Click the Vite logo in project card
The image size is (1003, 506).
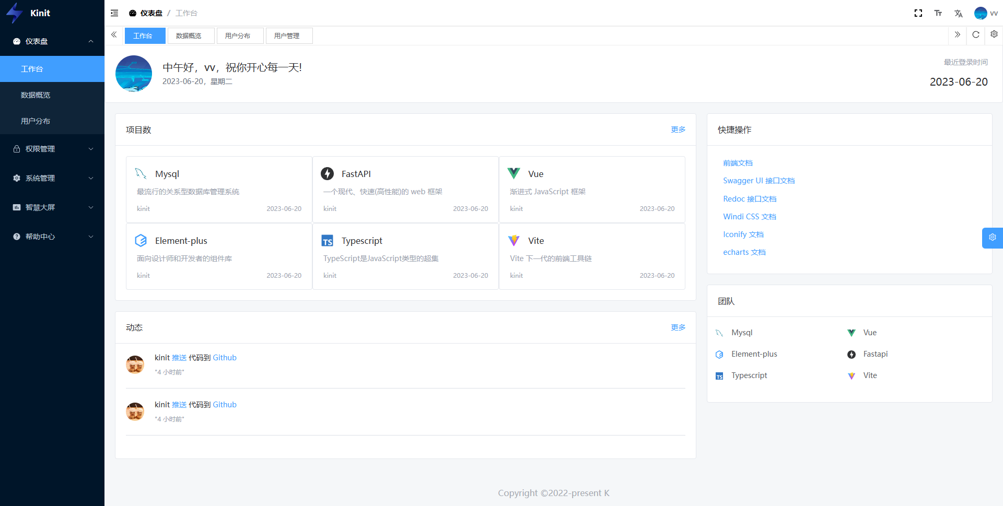[514, 240]
